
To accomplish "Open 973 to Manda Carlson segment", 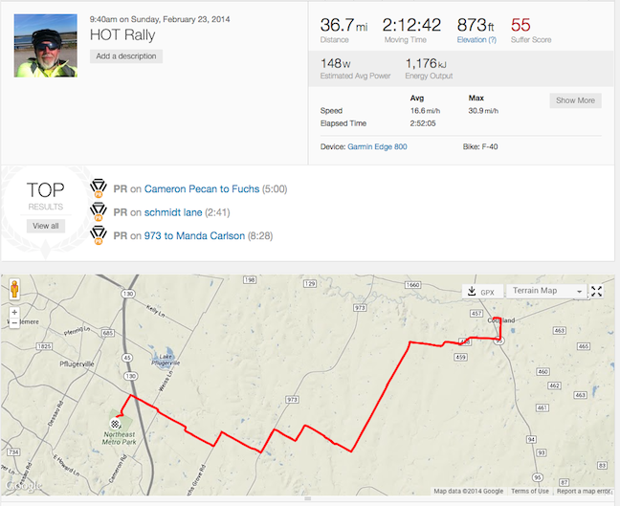I will tap(194, 235).
